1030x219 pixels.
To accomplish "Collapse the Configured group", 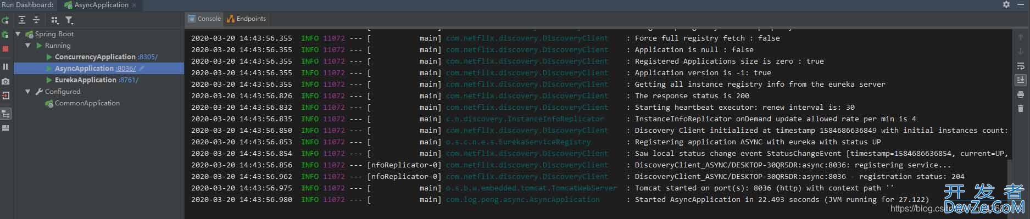I will click(x=27, y=92).
